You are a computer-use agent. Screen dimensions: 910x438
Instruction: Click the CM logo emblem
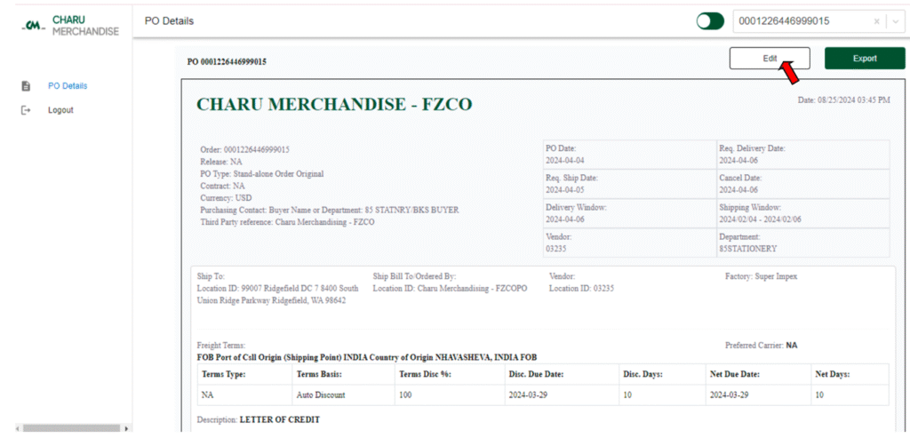(34, 26)
